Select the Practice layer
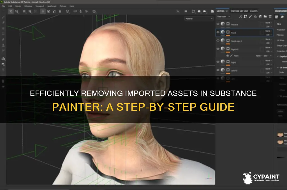Screen dimensions: 287x190 [244, 24]
